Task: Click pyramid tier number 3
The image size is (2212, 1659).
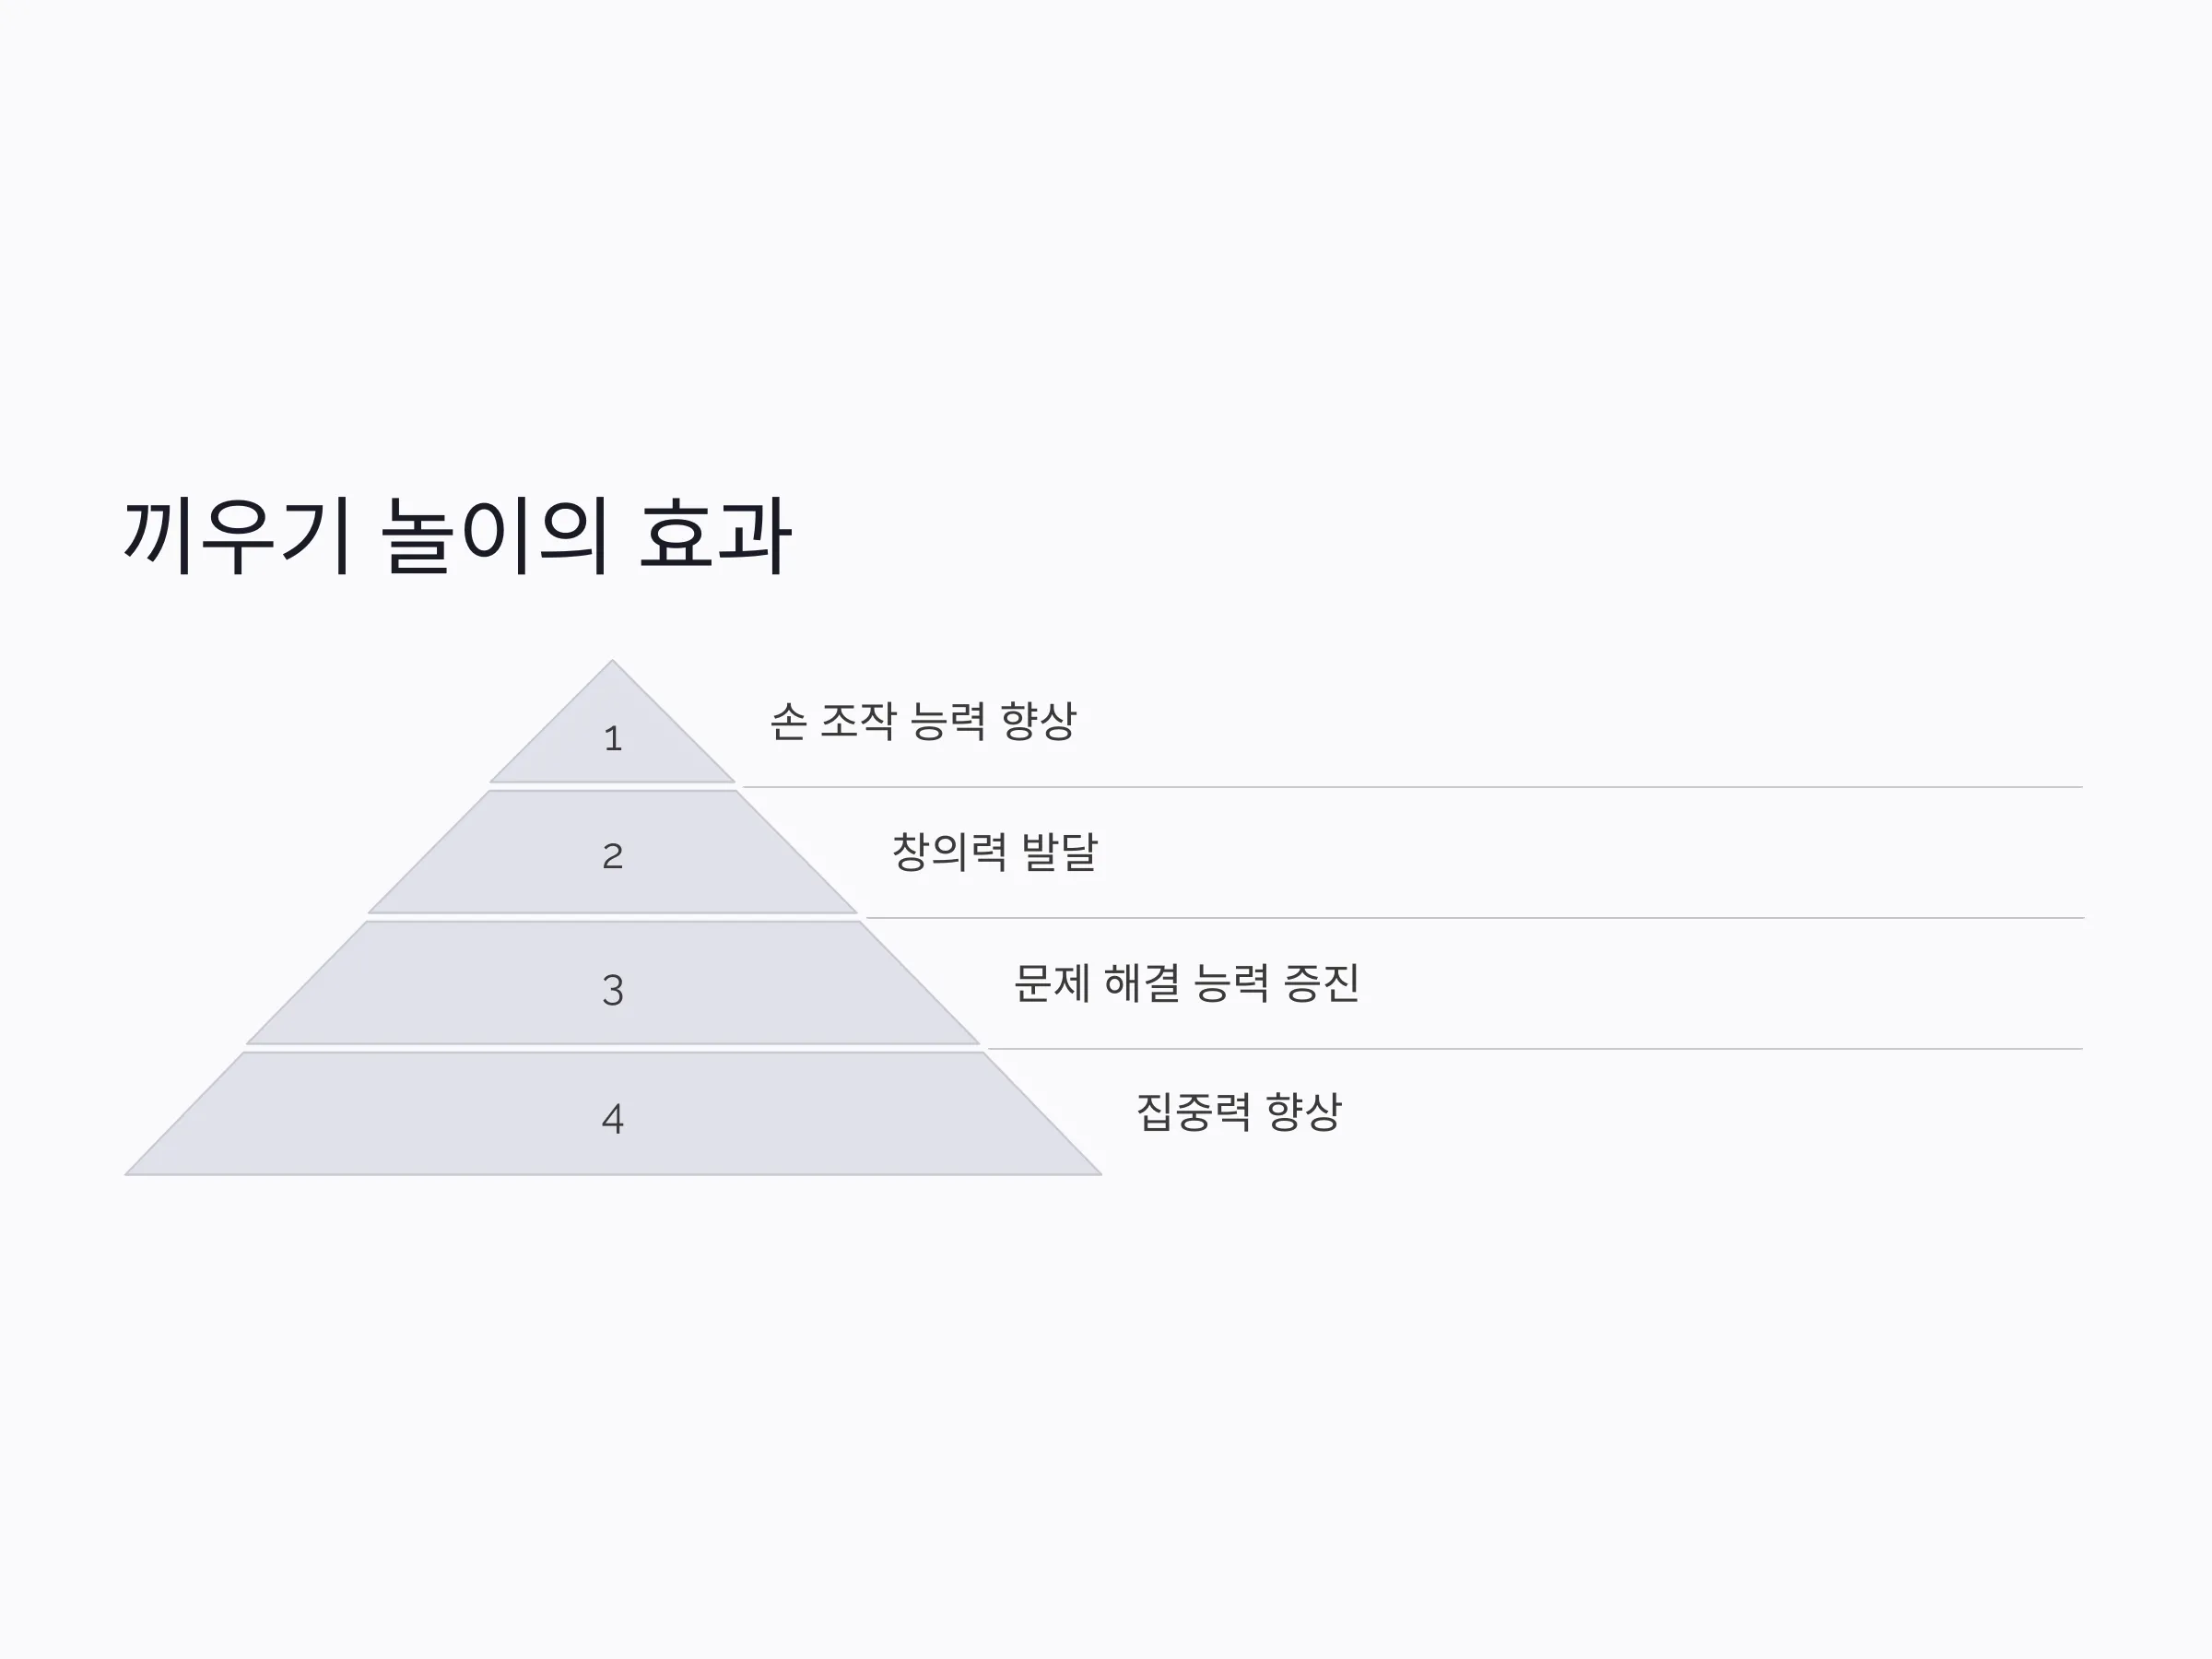Action: coord(612,983)
